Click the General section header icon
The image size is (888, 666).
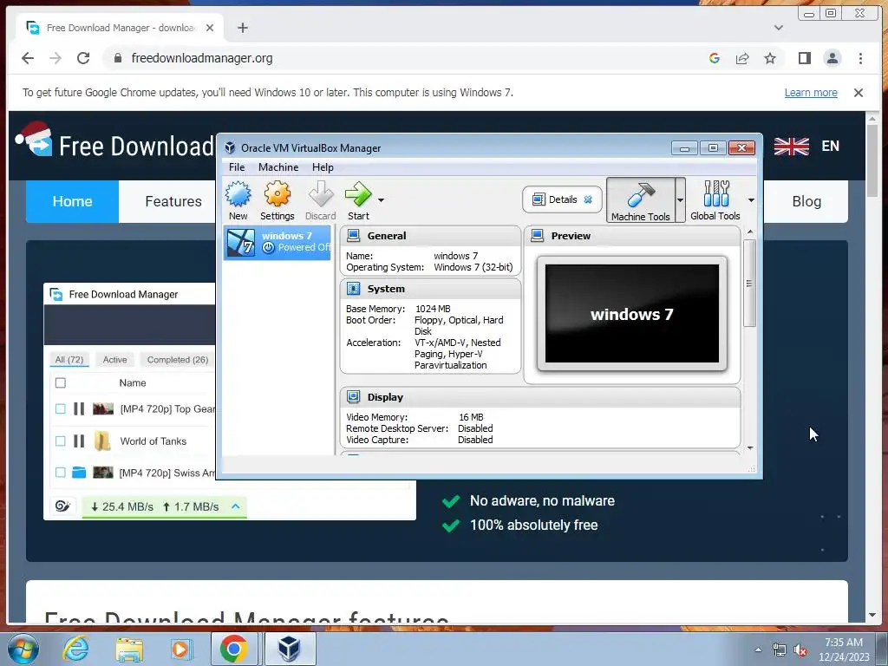click(354, 236)
